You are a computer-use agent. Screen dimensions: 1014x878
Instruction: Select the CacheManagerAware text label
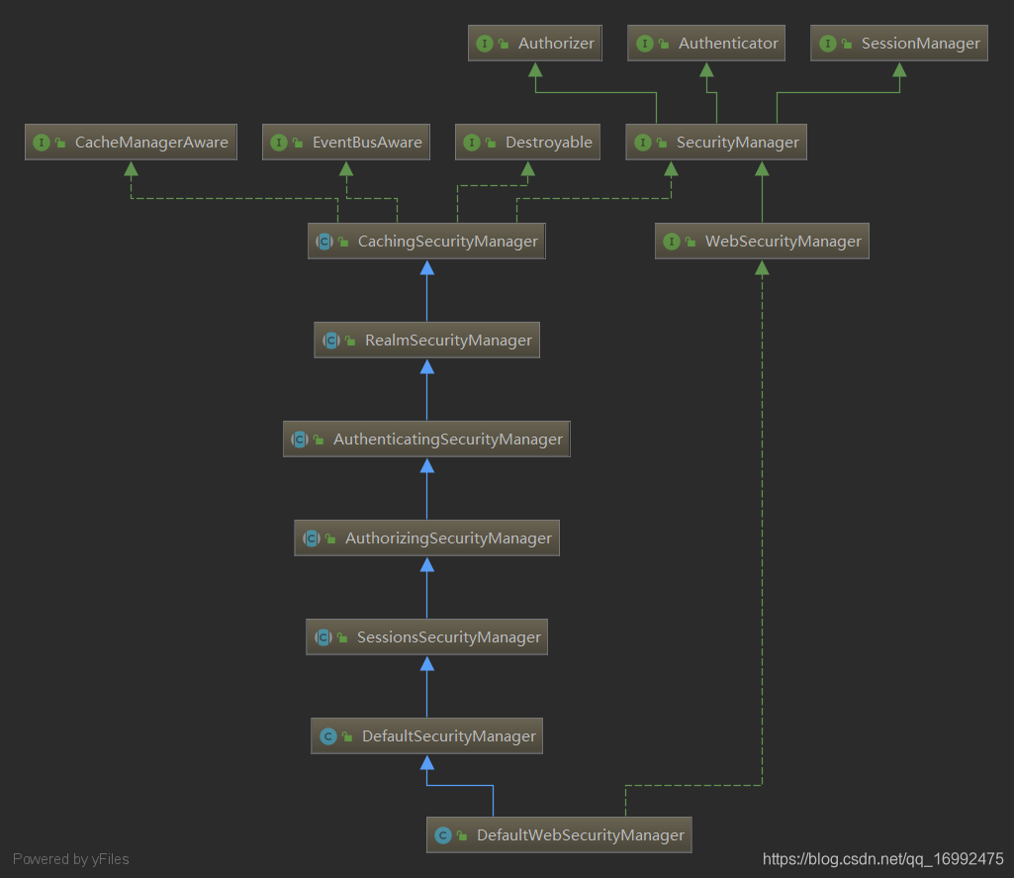151,143
